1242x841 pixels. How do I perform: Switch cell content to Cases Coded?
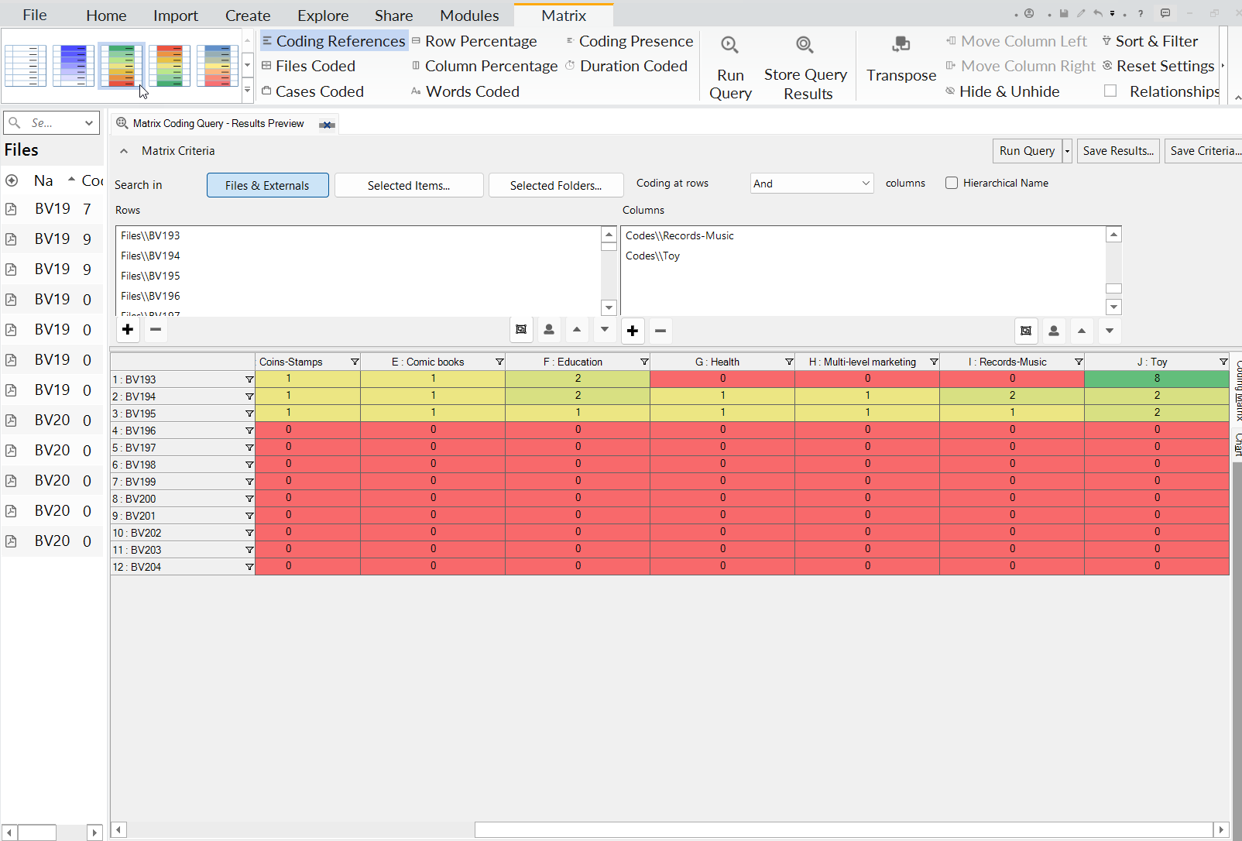click(313, 91)
